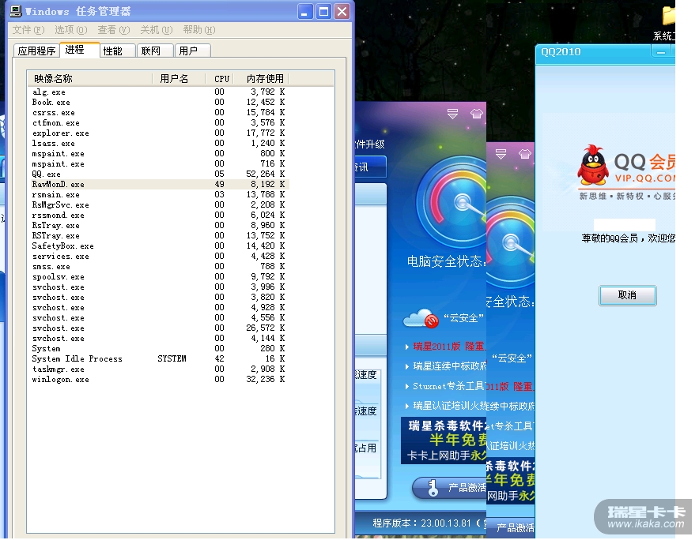Screen dimensions: 699x540
Task: Minimize the Task Manager window
Action: tap(305, 12)
